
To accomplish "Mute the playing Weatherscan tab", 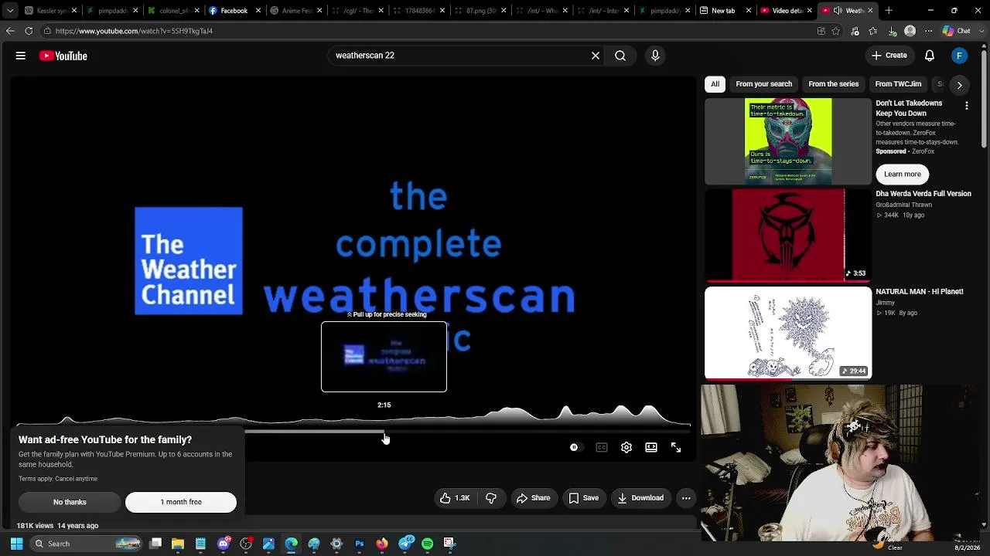I will pyautogui.click(x=838, y=11).
